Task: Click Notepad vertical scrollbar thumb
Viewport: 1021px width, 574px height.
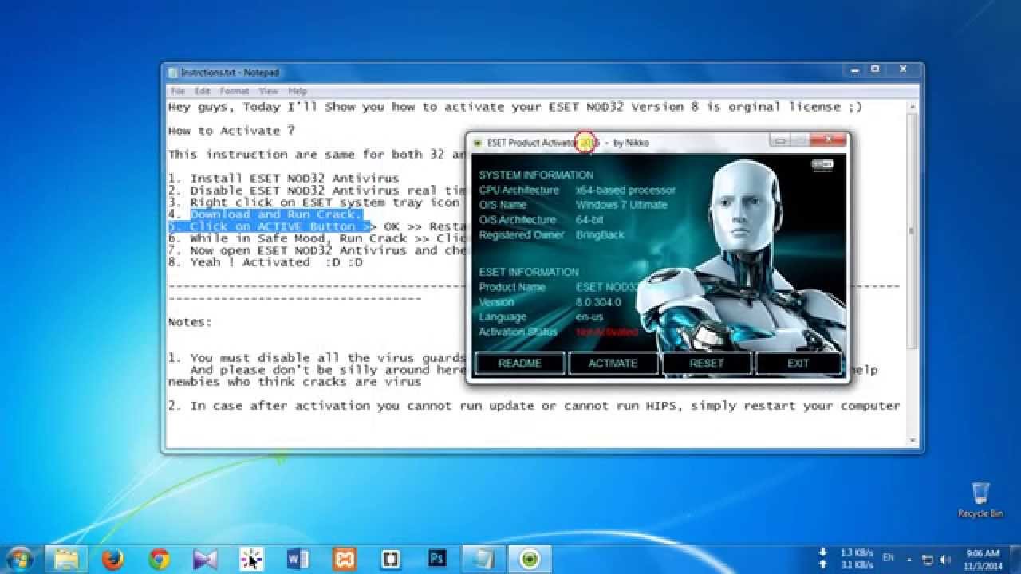Action: point(913,231)
